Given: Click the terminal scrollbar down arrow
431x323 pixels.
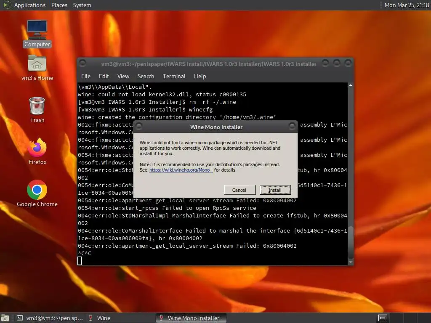Looking at the screenshot, I should 351,262.
